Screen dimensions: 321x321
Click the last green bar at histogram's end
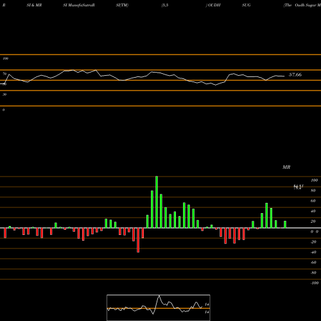tap(285, 225)
